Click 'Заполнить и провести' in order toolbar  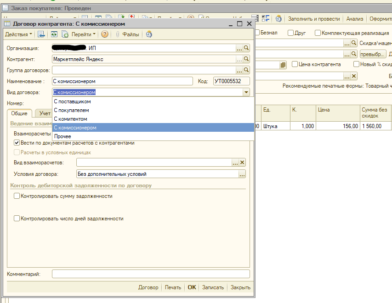point(314,19)
